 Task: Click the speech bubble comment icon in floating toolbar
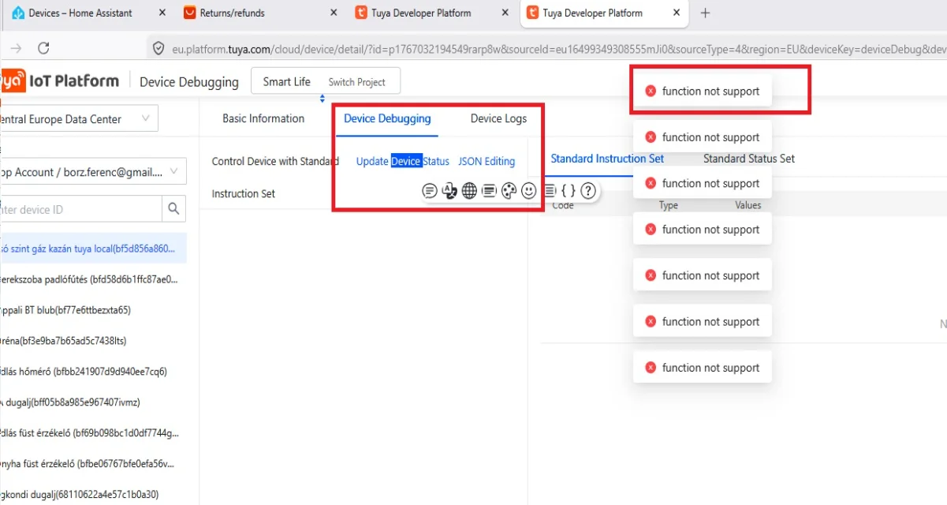click(430, 191)
